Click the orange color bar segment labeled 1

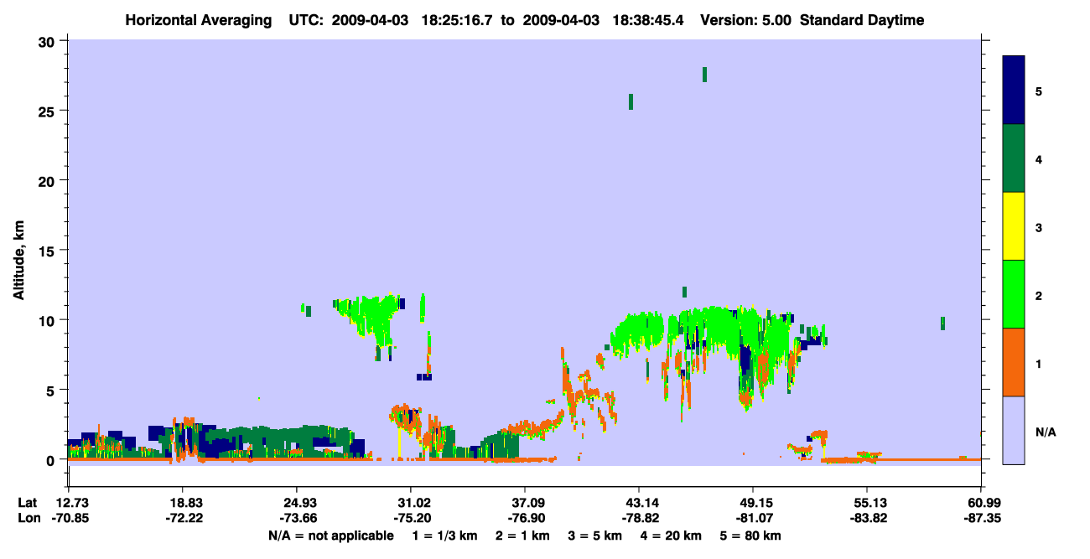coord(1014,362)
